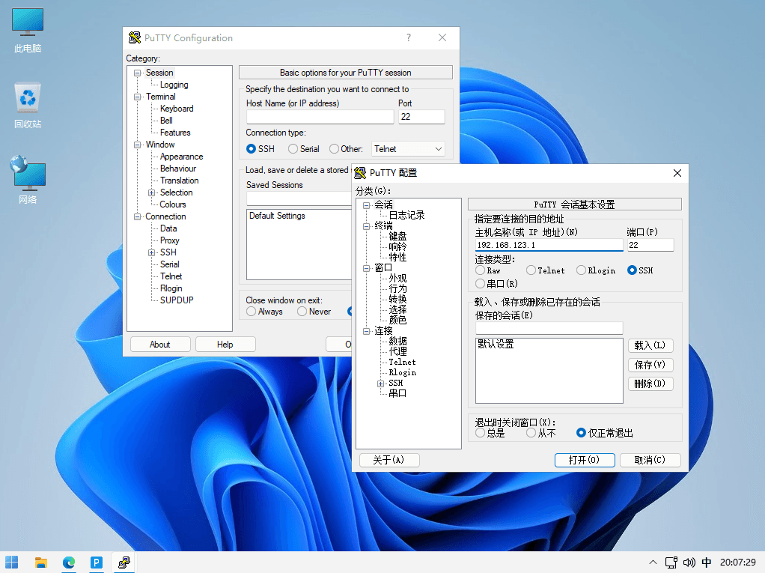765x573 pixels.
Task: Click the Host Name input field
Action: pos(320,117)
